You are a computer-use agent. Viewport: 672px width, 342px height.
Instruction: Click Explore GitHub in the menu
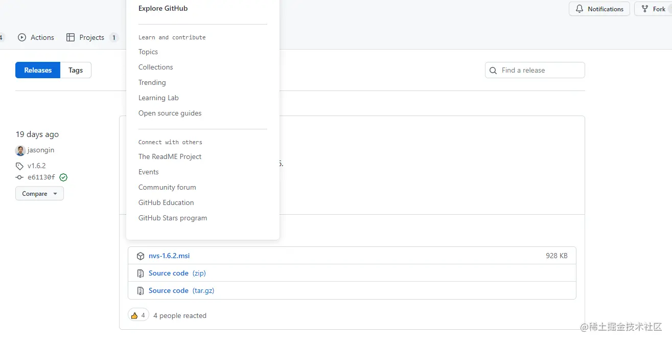[163, 8]
